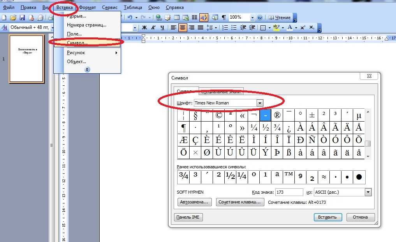Pick the ™ recently used symbol

pos(289,177)
